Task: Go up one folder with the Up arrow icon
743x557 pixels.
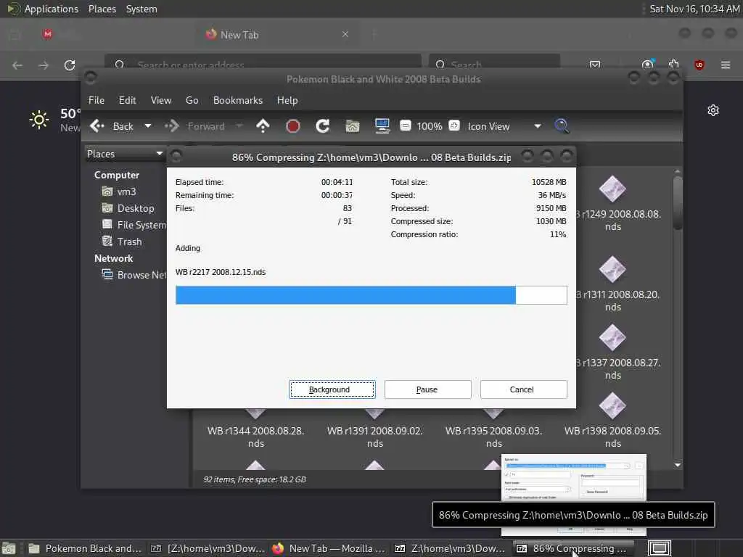Action: [x=263, y=126]
